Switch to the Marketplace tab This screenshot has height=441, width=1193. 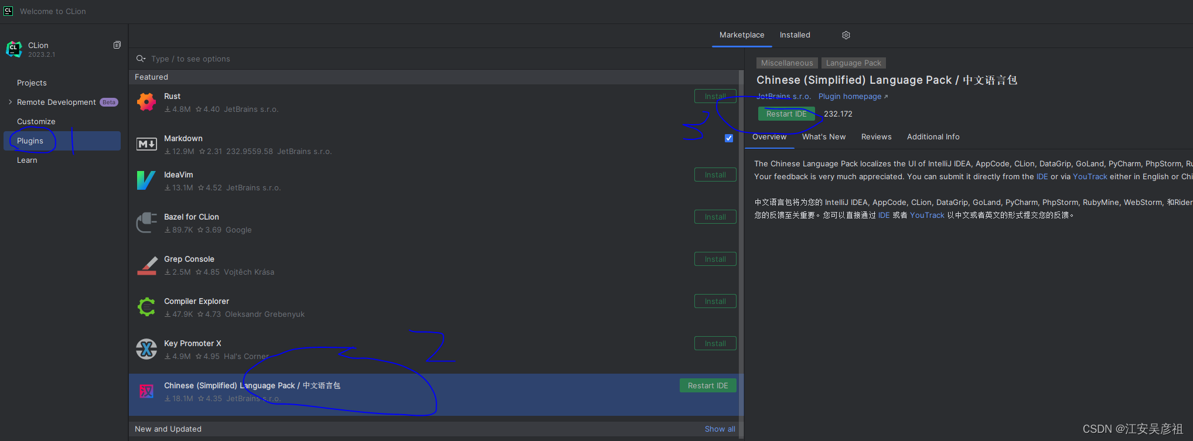pyautogui.click(x=742, y=35)
